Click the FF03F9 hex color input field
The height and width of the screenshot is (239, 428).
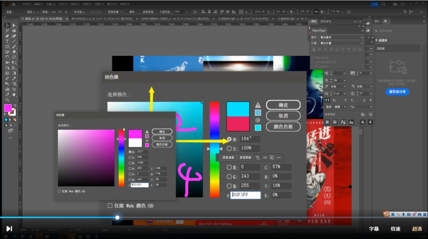coord(140,185)
